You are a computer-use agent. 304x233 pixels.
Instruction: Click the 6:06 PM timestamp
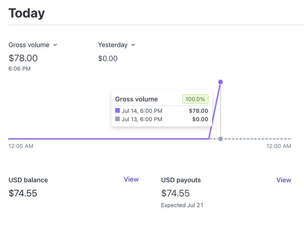[x=19, y=69]
